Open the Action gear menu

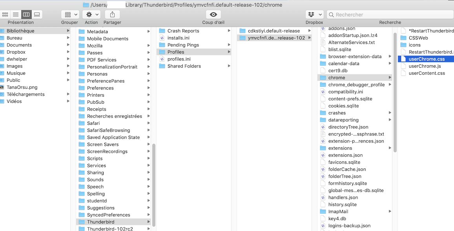[91, 14]
